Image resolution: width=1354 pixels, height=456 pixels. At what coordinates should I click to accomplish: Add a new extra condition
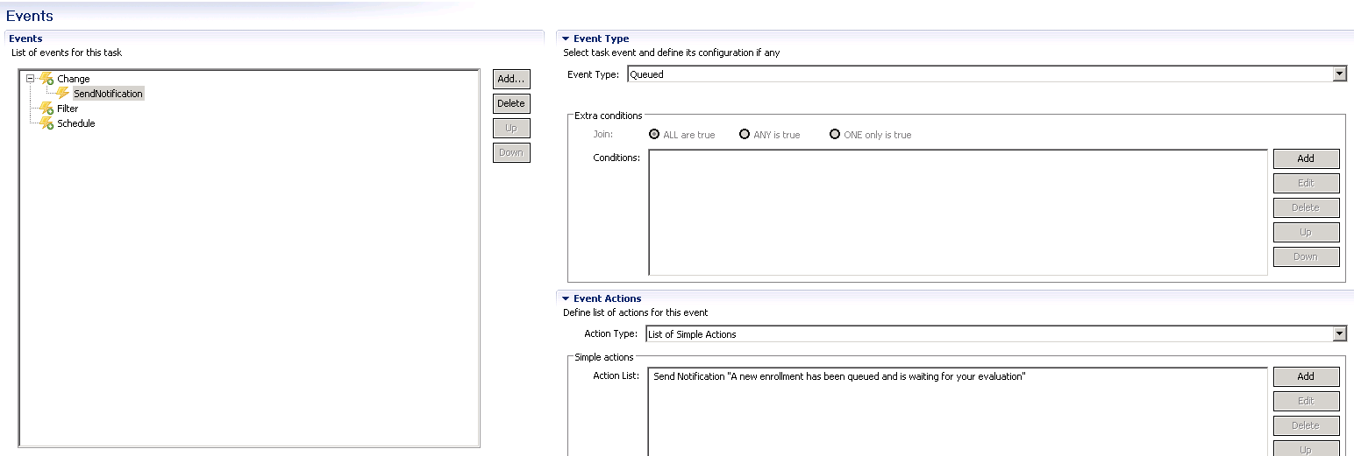click(x=1306, y=158)
